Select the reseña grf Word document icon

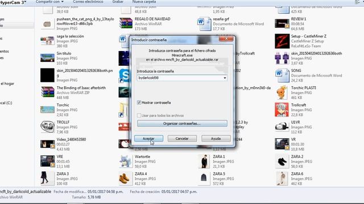click(x=204, y=23)
